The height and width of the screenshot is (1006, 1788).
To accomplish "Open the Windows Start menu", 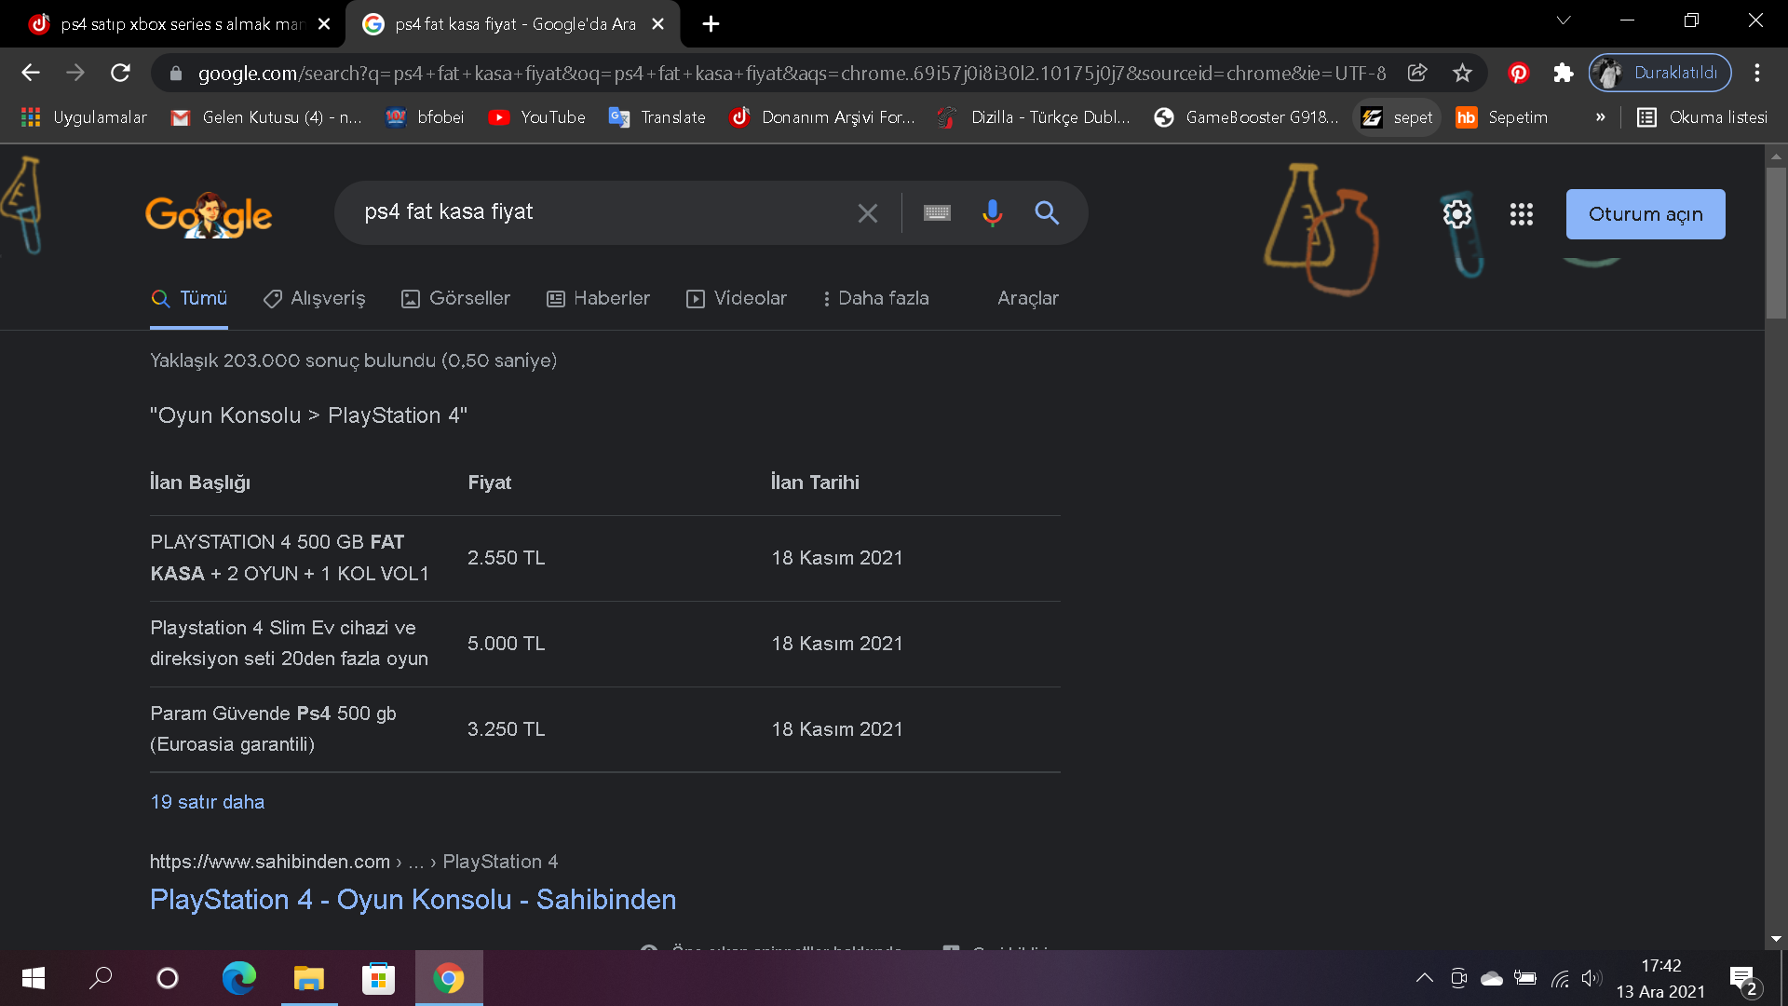I will pos(34,978).
